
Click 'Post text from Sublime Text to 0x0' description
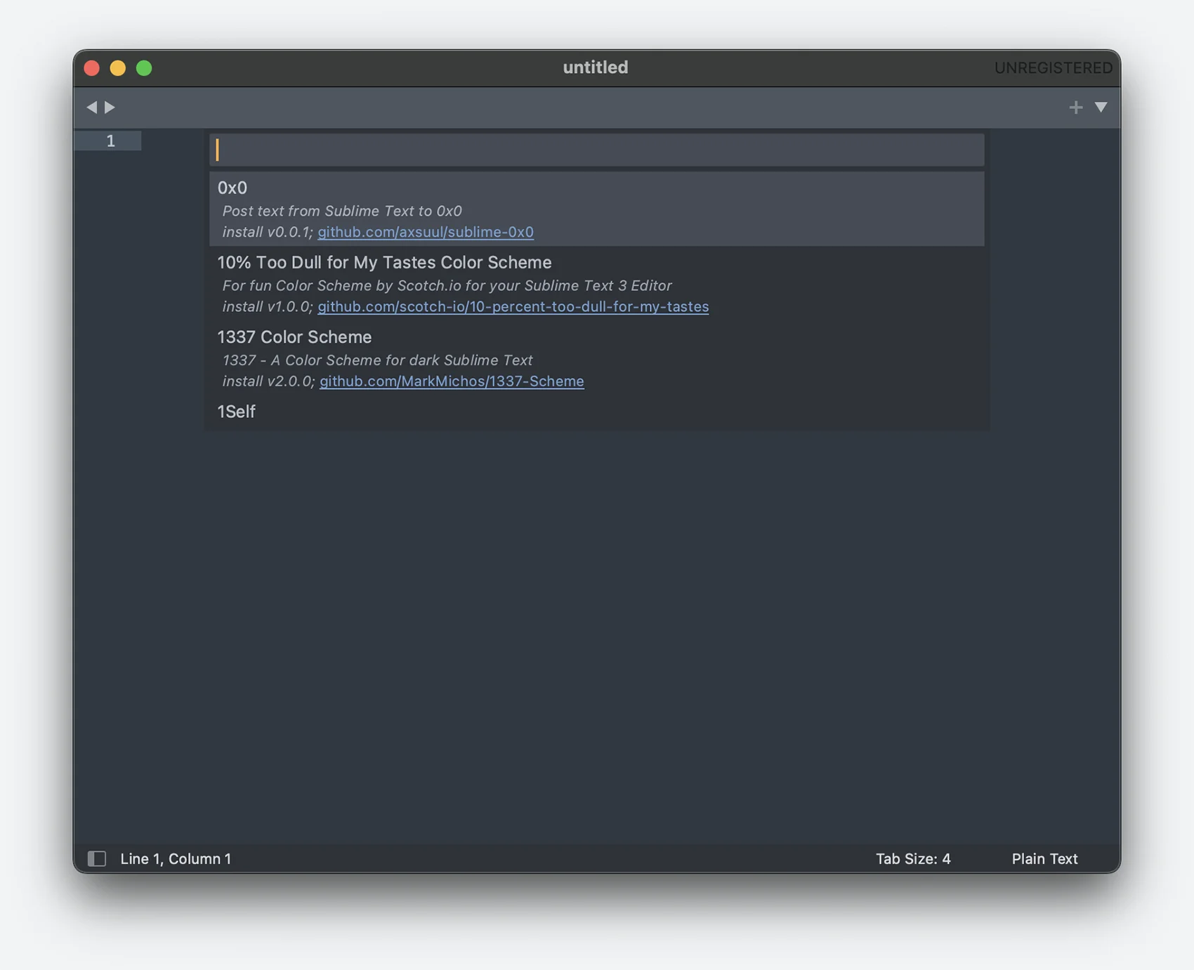[342, 211]
